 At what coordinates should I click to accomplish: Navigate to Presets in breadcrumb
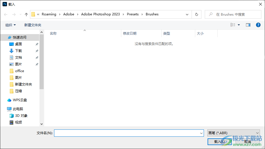tap(133, 14)
